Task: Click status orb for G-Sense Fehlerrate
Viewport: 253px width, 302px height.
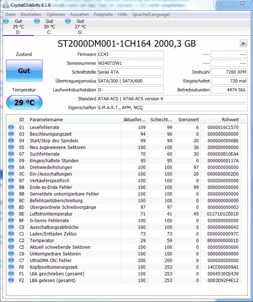Action: (x=11, y=220)
